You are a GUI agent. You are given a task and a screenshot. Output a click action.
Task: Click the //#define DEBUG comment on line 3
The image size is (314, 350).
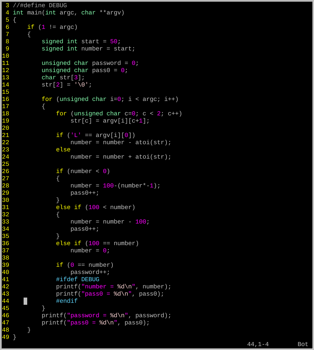40,6
